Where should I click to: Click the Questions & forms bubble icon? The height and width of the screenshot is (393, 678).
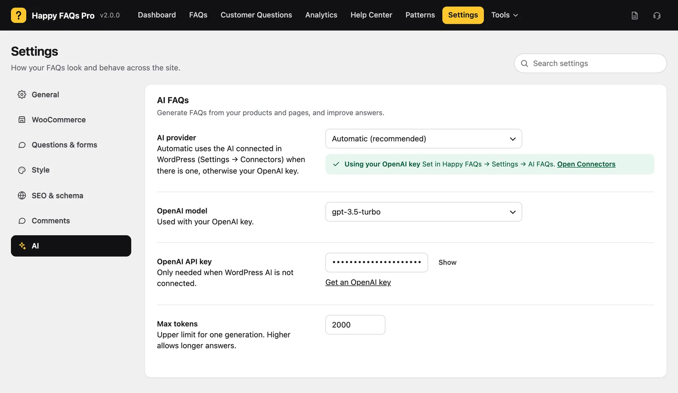pyautogui.click(x=22, y=145)
